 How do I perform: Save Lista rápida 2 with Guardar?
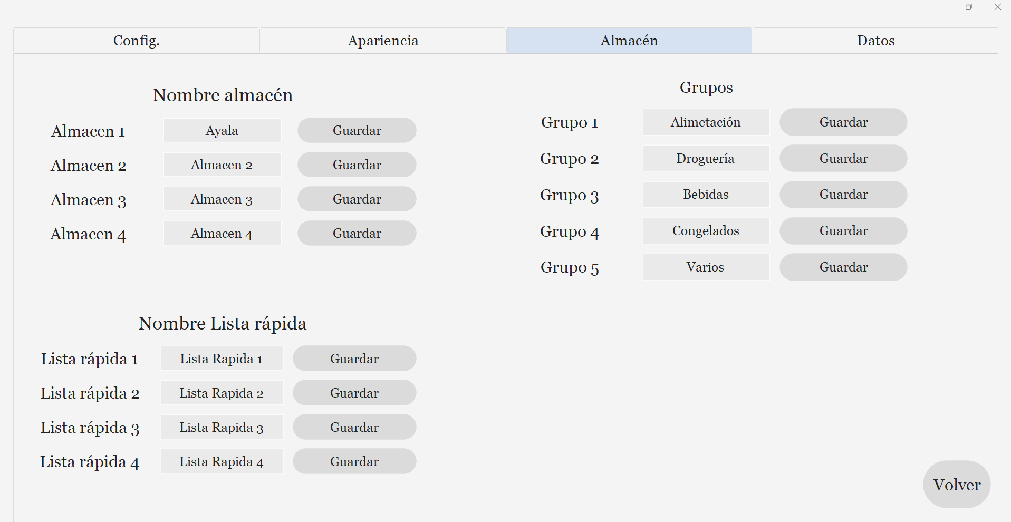(x=354, y=393)
